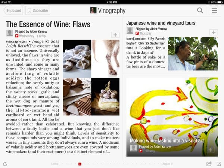224x168 pixels.
Task: Jump to August 2 on page timeline
Action: point(167,164)
